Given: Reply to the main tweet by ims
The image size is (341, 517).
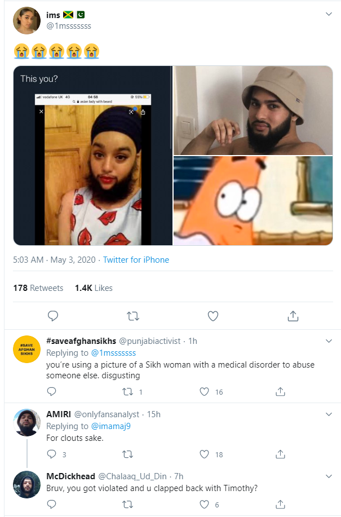Looking at the screenshot, I should pyautogui.click(x=53, y=316).
